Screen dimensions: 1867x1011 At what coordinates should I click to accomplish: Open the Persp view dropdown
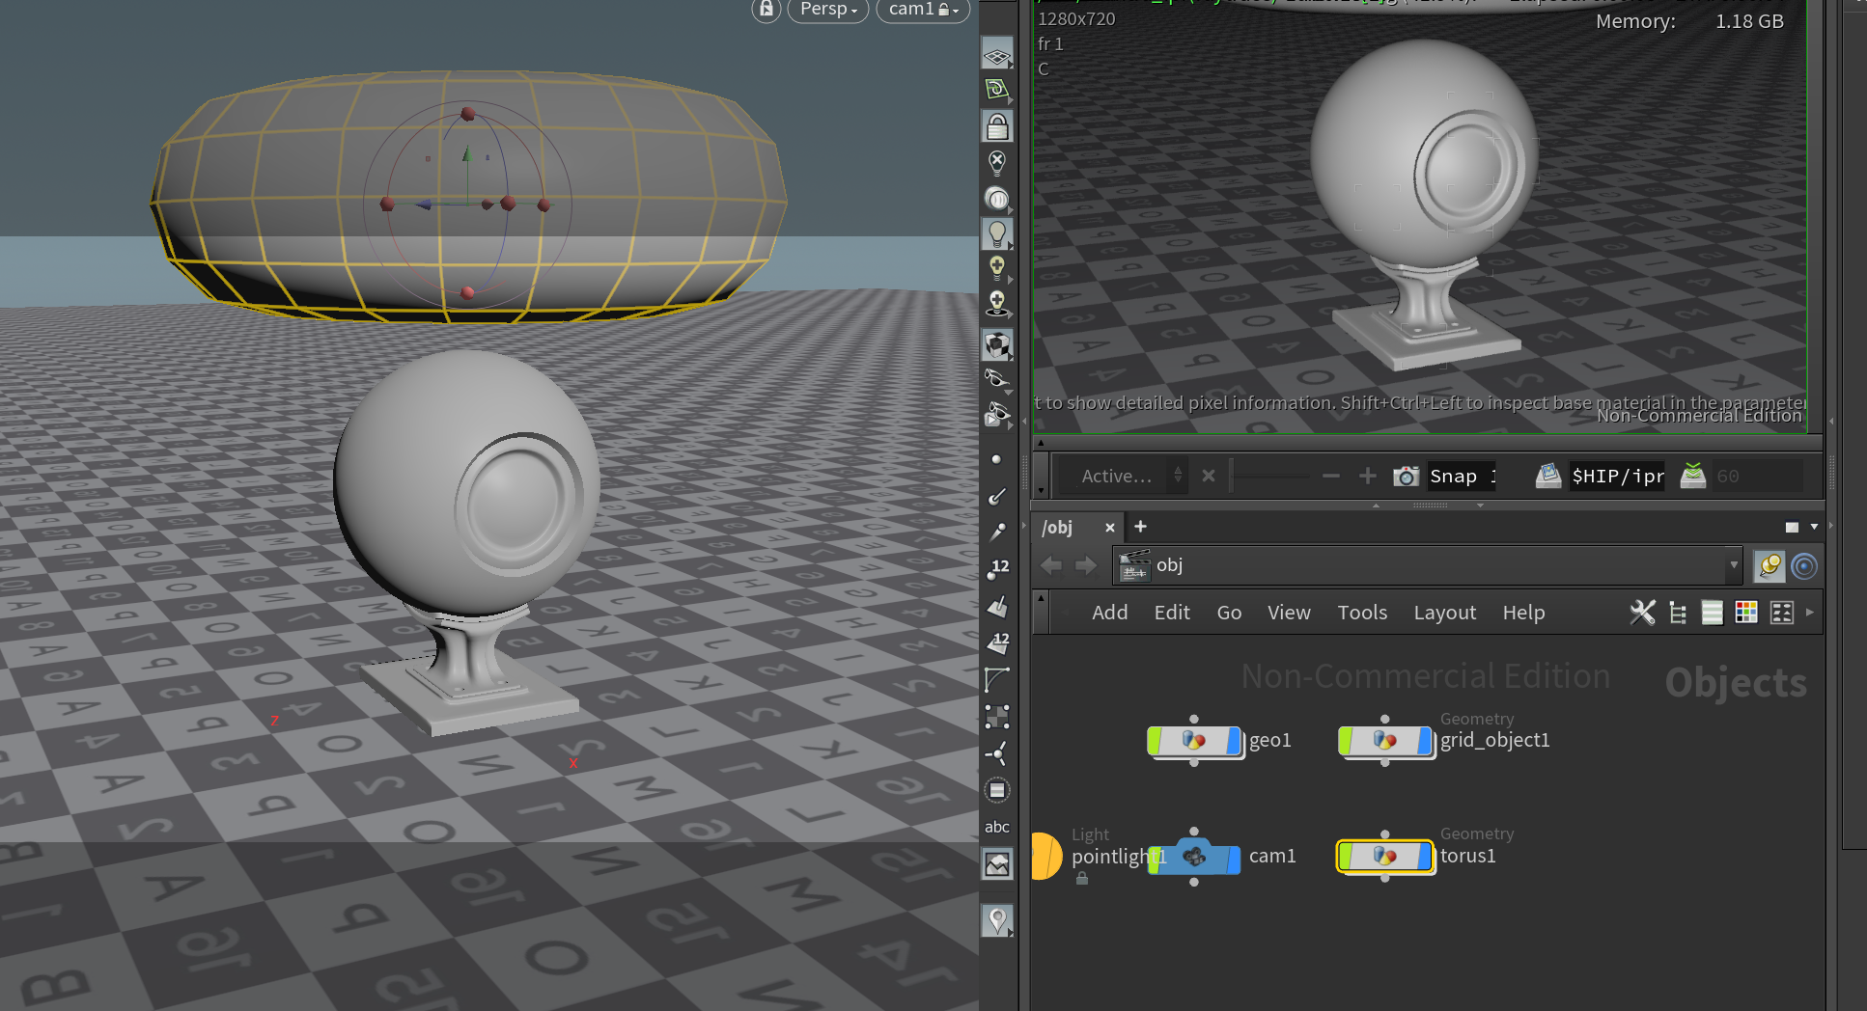827,10
